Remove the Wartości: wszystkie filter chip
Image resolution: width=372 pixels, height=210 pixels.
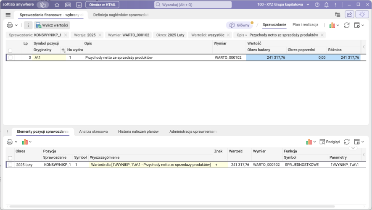coord(228,35)
